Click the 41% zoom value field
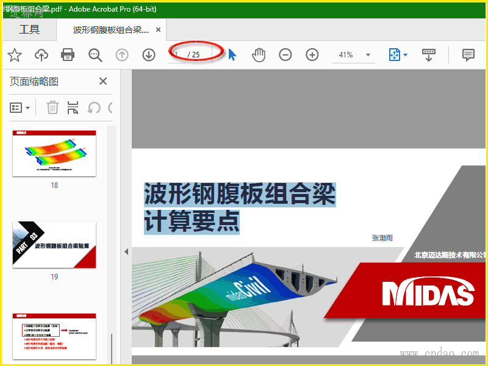The height and width of the screenshot is (366, 488). [x=346, y=55]
